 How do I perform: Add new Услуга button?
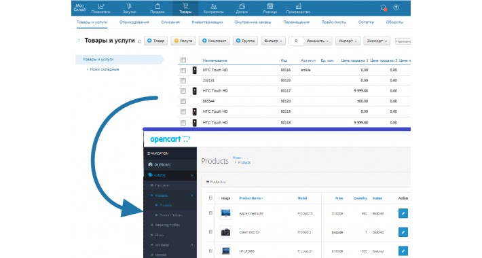[x=183, y=41]
